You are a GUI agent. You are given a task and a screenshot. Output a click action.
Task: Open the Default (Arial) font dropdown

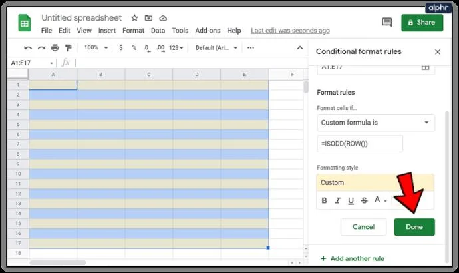pos(216,48)
